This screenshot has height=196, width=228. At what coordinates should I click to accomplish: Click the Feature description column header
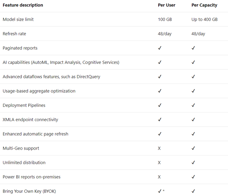pyautogui.click(x=23, y=5)
